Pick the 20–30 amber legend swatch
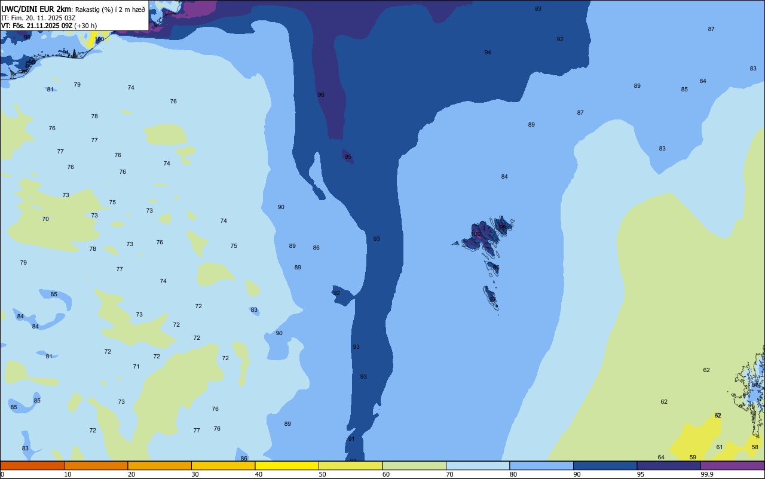The height and width of the screenshot is (479, 765). click(160, 465)
